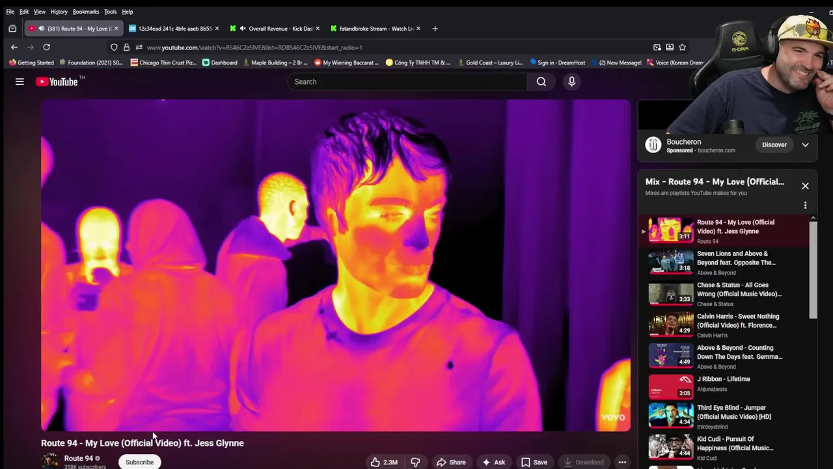The width and height of the screenshot is (833, 469).
Task: Open the History menu
Action: click(59, 12)
